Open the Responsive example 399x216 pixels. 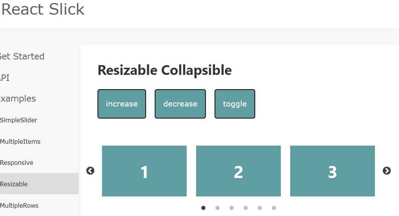17,163
